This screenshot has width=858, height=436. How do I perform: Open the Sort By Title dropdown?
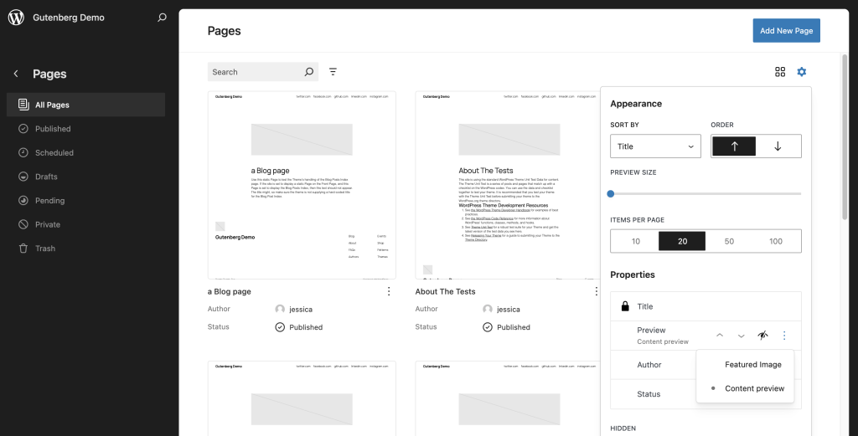pyautogui.click(x=655, y=146)
